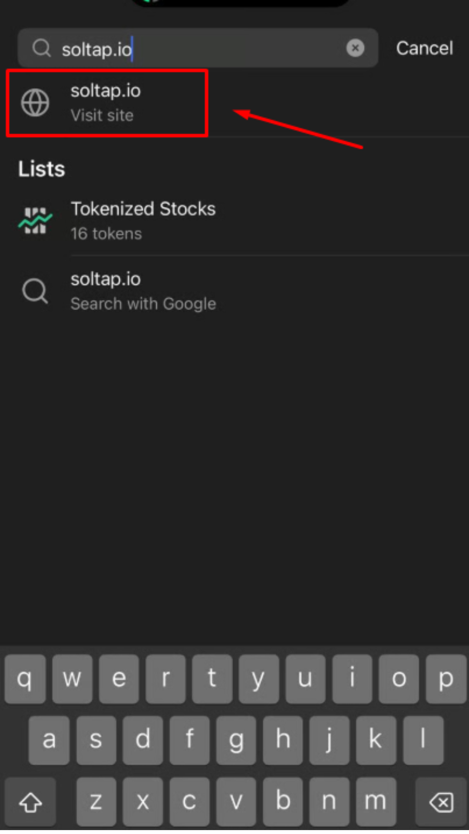
Task: Toggle the shift key arrow
Action: [x=30, y=802]
